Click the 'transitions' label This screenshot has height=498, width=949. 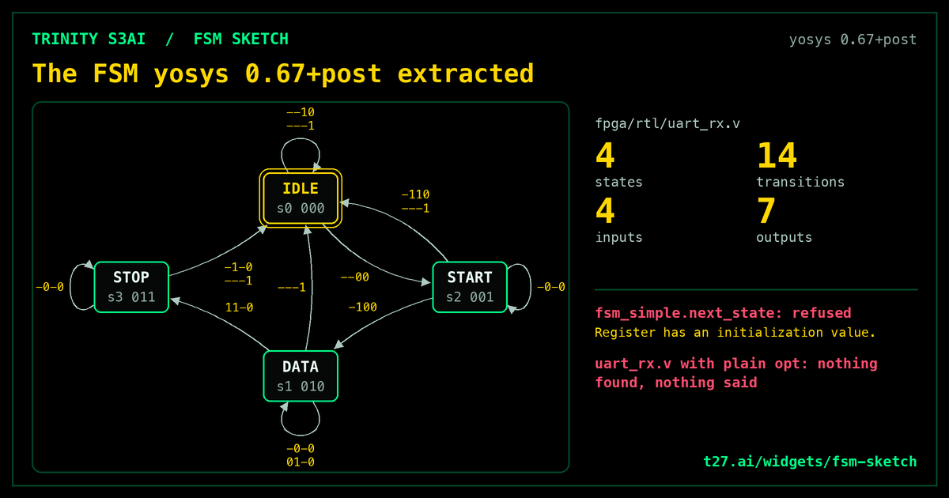tap(800, 182)
